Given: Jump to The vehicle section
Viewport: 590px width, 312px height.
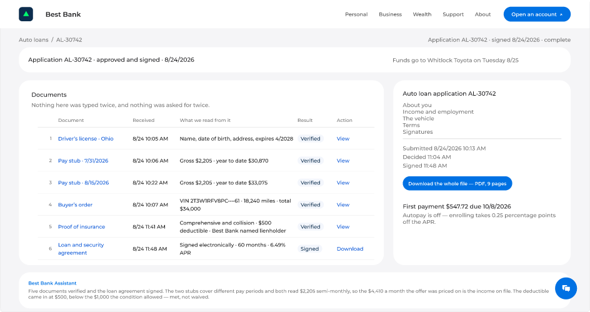Looking at the screenshot, I should tap(418, 119).
